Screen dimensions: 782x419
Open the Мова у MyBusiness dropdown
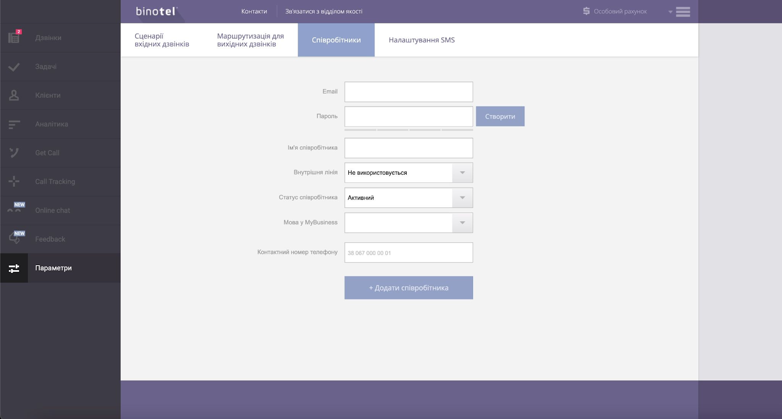click(x=409, y=223)
